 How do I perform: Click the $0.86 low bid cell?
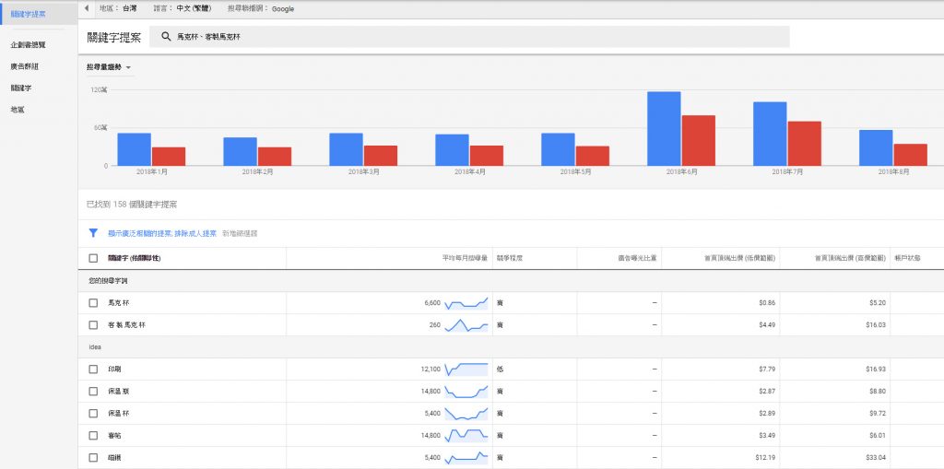coord(767,303)
